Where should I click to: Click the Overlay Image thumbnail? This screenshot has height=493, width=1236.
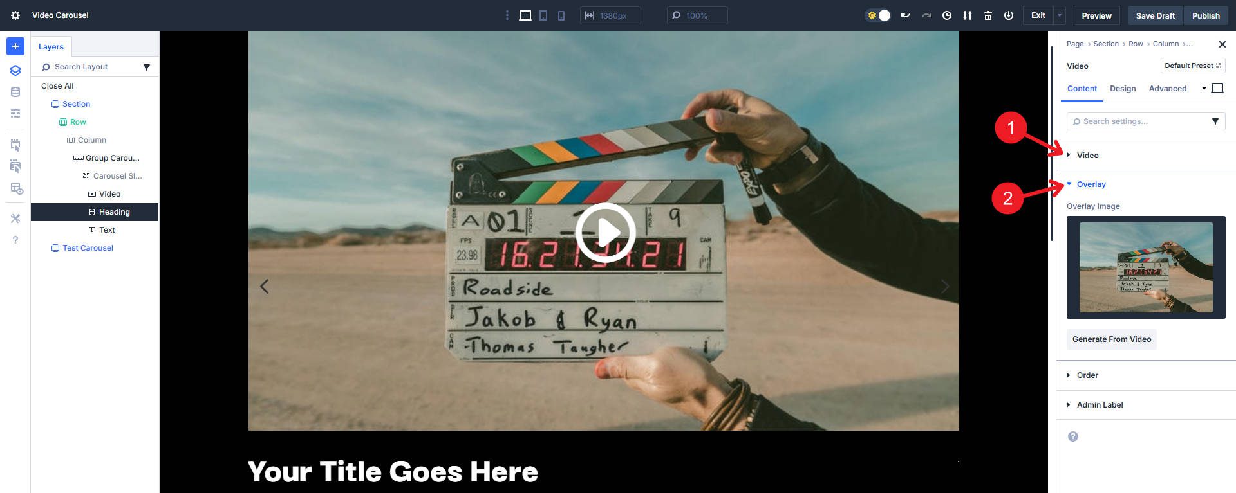(x=1145, y=267)
